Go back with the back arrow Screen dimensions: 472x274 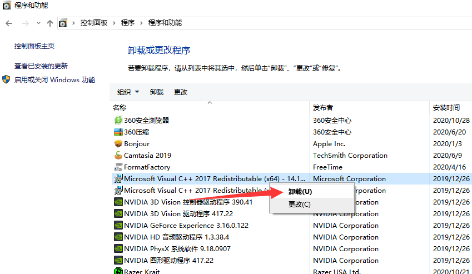coord(9,23)
